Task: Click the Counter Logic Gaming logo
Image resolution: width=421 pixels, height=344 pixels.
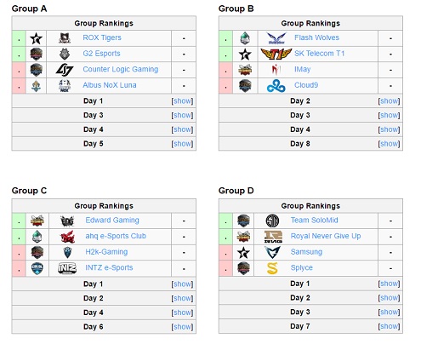Action: click(x=65, y=70)
